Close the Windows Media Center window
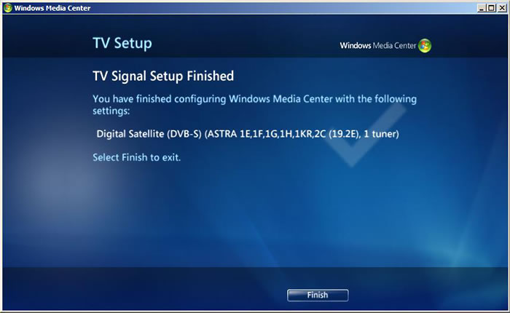This screenshot has width=510, height=313. coord(502,8)
